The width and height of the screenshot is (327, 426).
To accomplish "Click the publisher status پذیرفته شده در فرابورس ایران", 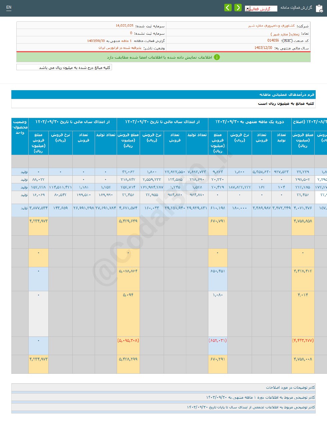I will tap(120, 48).
